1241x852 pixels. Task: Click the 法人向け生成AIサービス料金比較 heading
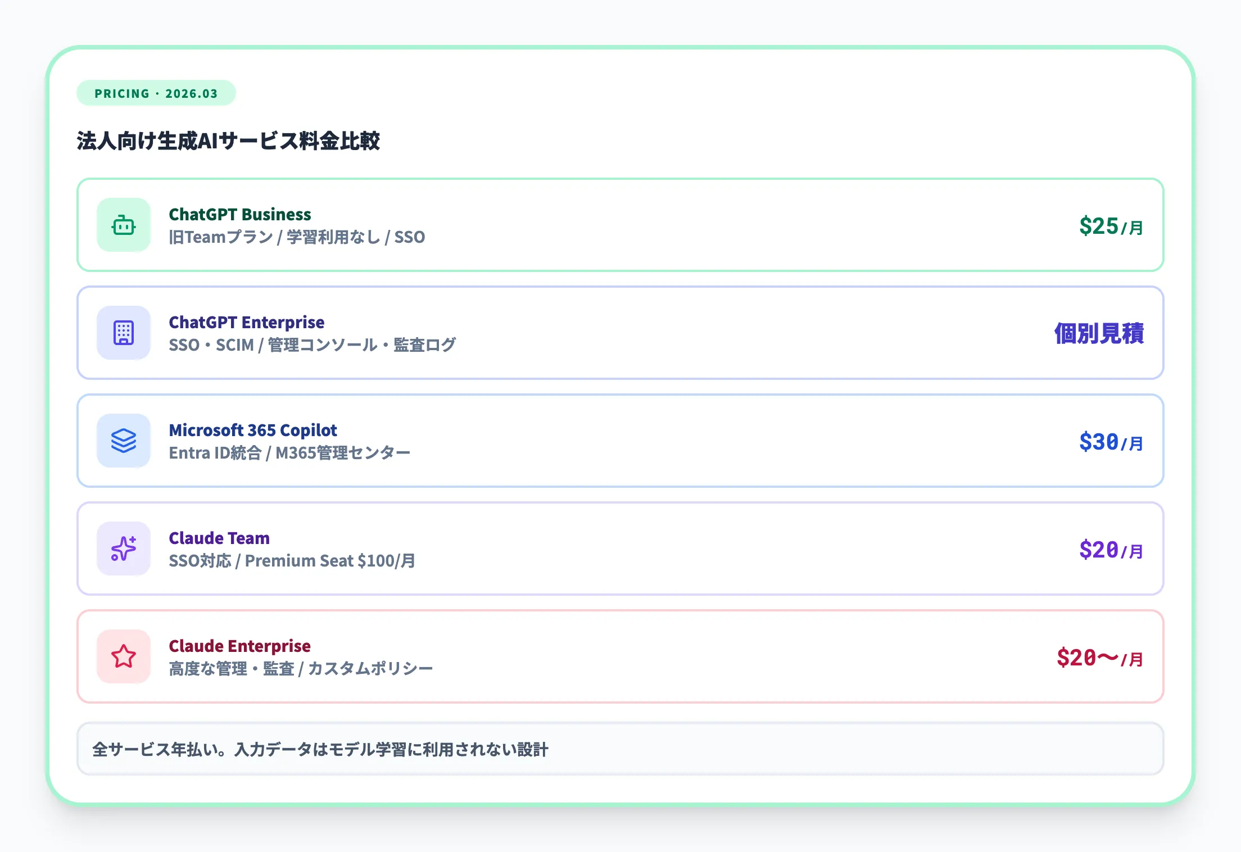(229, 141)
